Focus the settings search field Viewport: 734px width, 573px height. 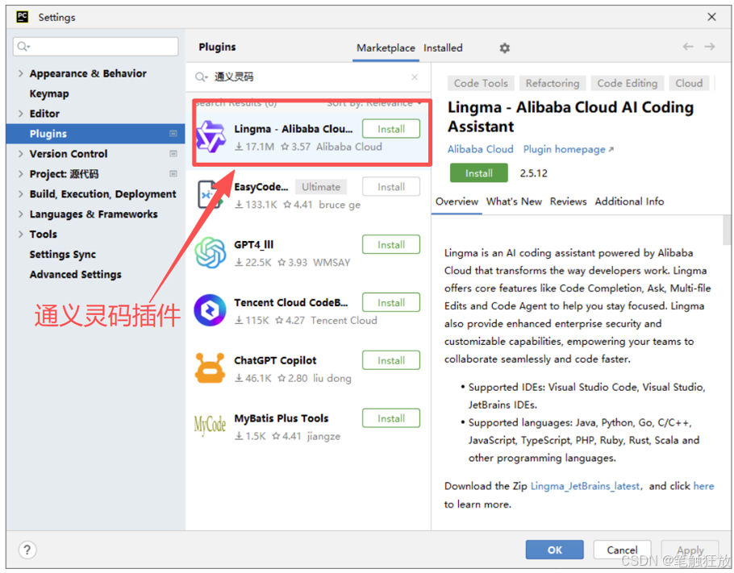point(95,46)
